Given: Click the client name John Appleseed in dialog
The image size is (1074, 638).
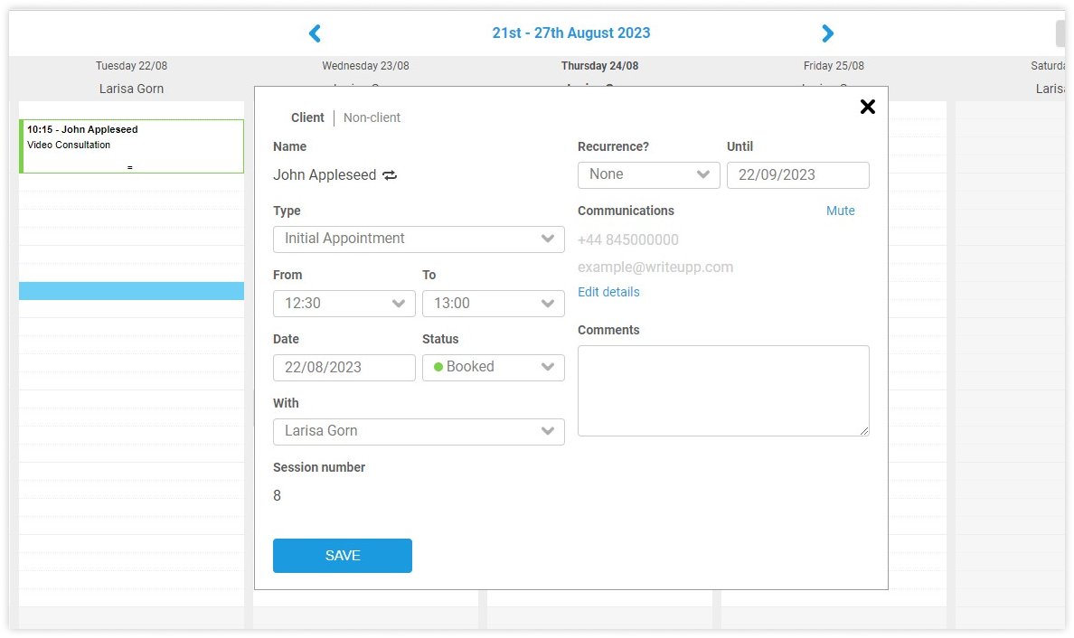Looking at the screenshot, I should tap(325, 175).
